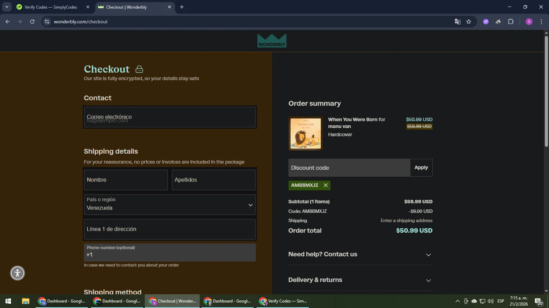Viewport: 549px width, 308px height.
Task: Open the accessibility widget icon
Action: 17,273
